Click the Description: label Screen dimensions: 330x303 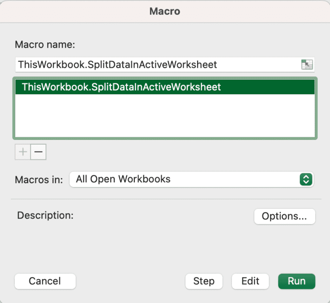tap(45, 215)
